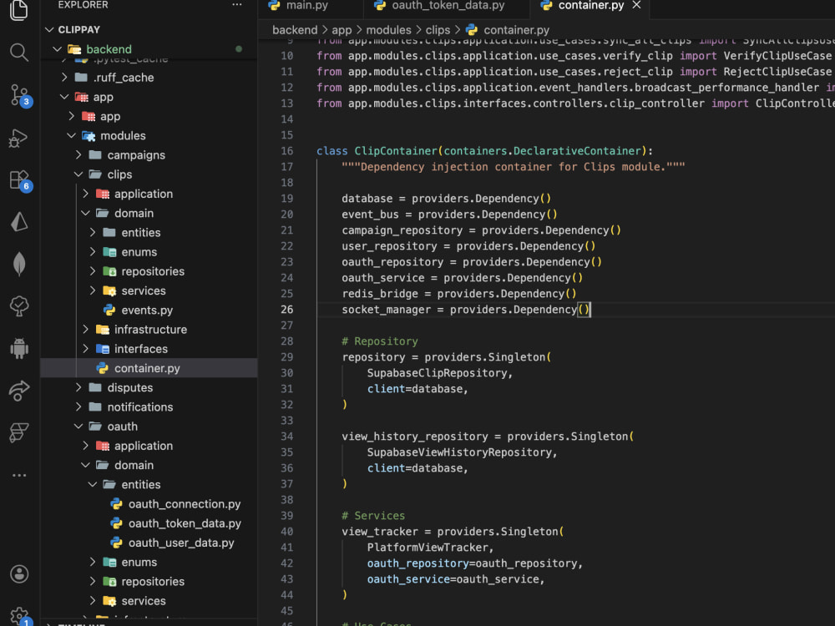The image size is (835, 626).
Task: Expand the infrastructure folder
Action: coord(85,330)
